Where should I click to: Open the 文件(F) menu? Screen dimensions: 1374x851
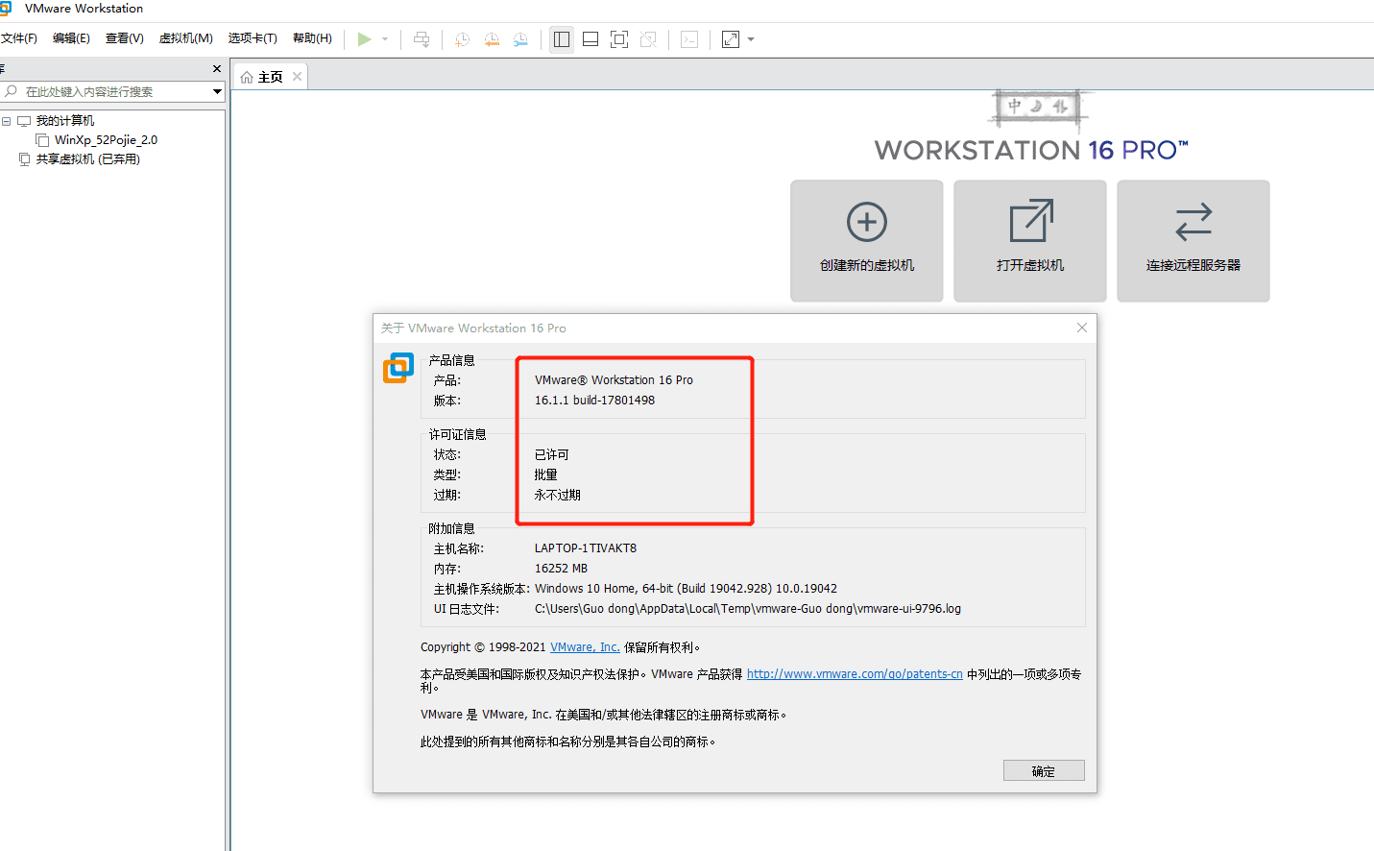click(18, 38)
